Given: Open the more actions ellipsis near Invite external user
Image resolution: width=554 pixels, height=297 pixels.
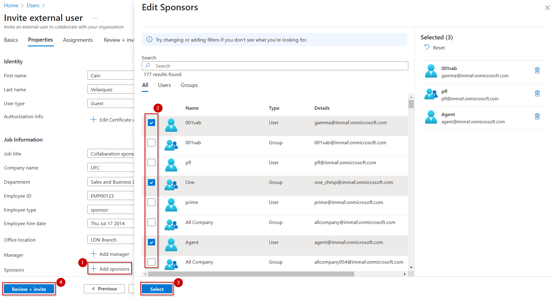Looking at the screenshot, I should (x=94, y=18).
